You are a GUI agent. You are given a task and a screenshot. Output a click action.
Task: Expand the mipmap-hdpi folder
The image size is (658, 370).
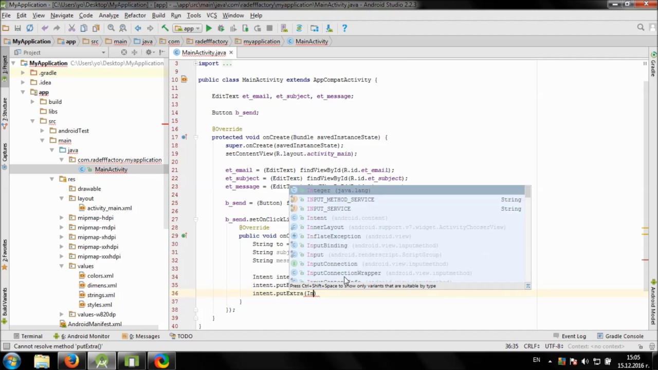[x=62, y=218]
